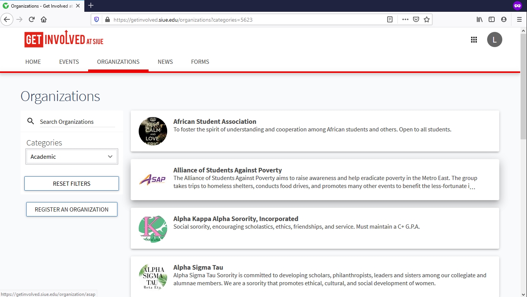
Task: Open the apps grid menu icon
Action: tap(474, 40)
